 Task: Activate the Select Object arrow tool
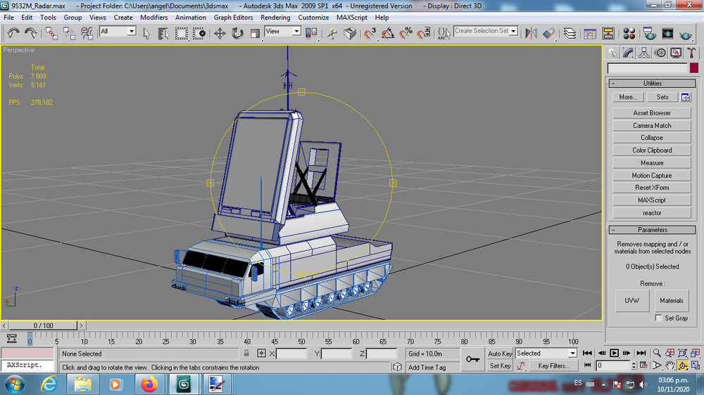[146, 34]
